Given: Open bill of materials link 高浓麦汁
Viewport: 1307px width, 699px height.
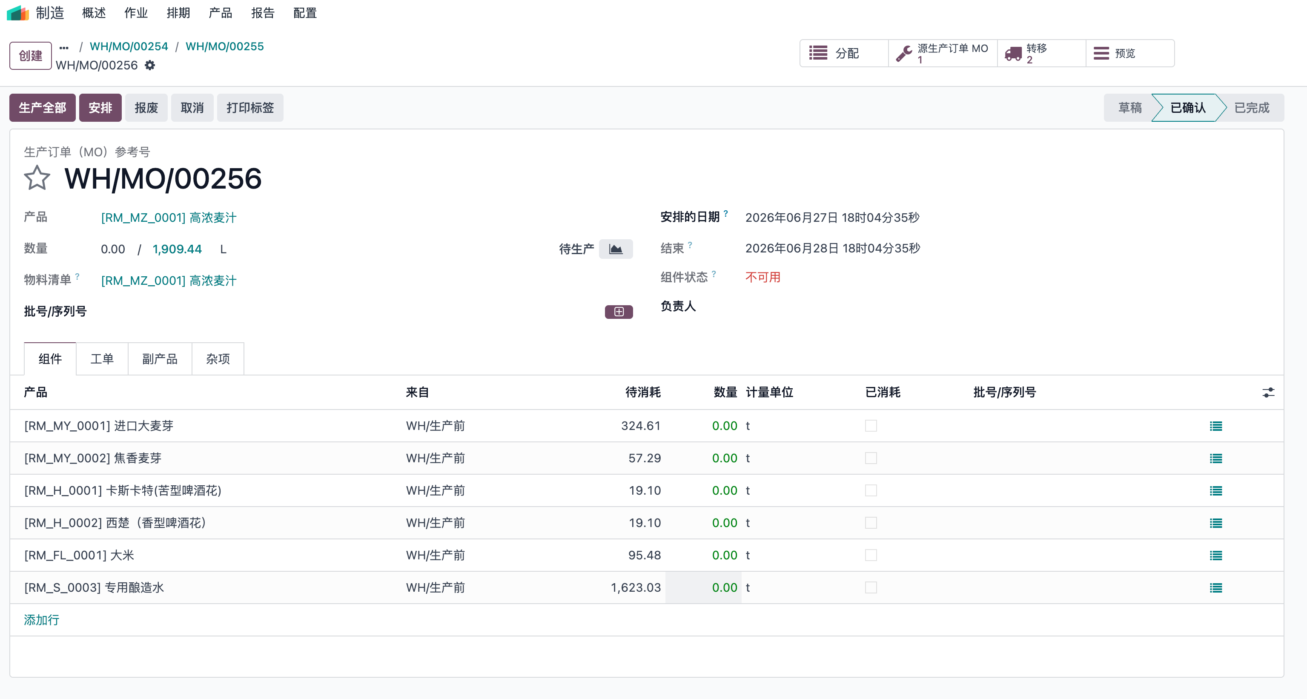Looking at the screenshot, I should [x=169, y=281].
